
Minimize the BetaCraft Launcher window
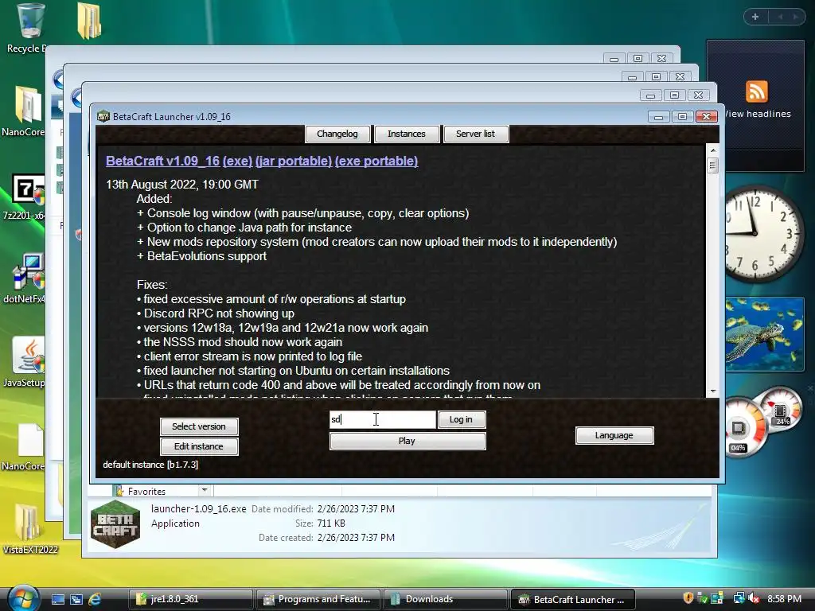(658, 116)
